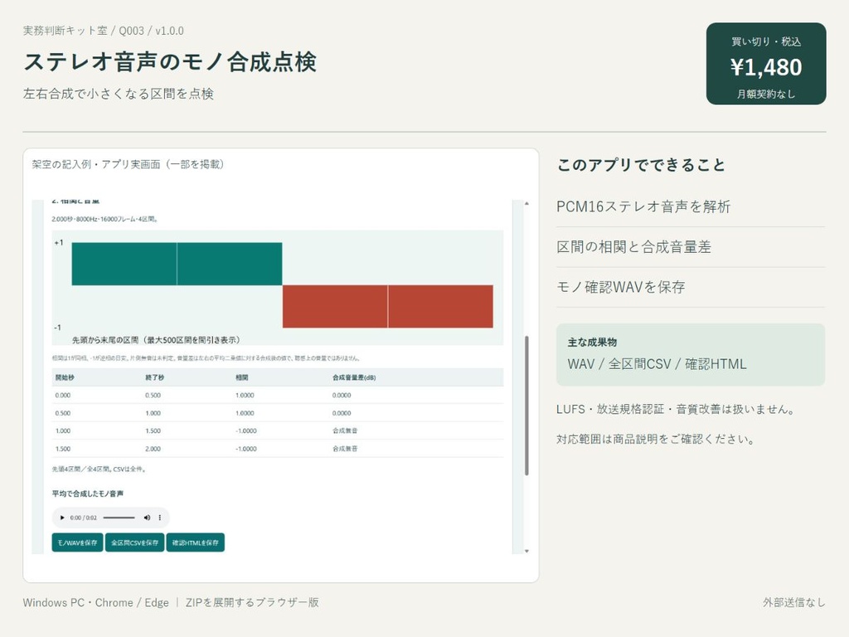Screen dimensions: 849x637
Task: Click the scroll-down arrow of the app preview
Action: tap(526, 551)
